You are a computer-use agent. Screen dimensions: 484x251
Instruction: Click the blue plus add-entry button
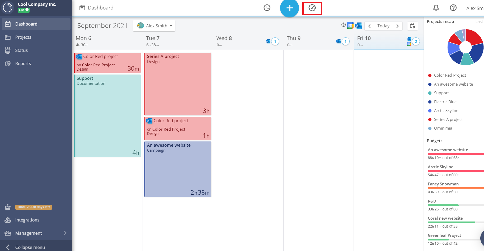pyautogui.click(x=289, y=8)
